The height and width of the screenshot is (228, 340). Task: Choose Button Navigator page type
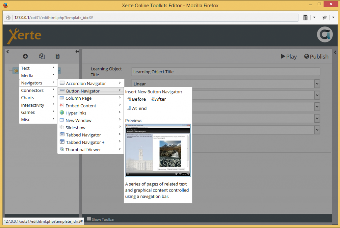91,91
